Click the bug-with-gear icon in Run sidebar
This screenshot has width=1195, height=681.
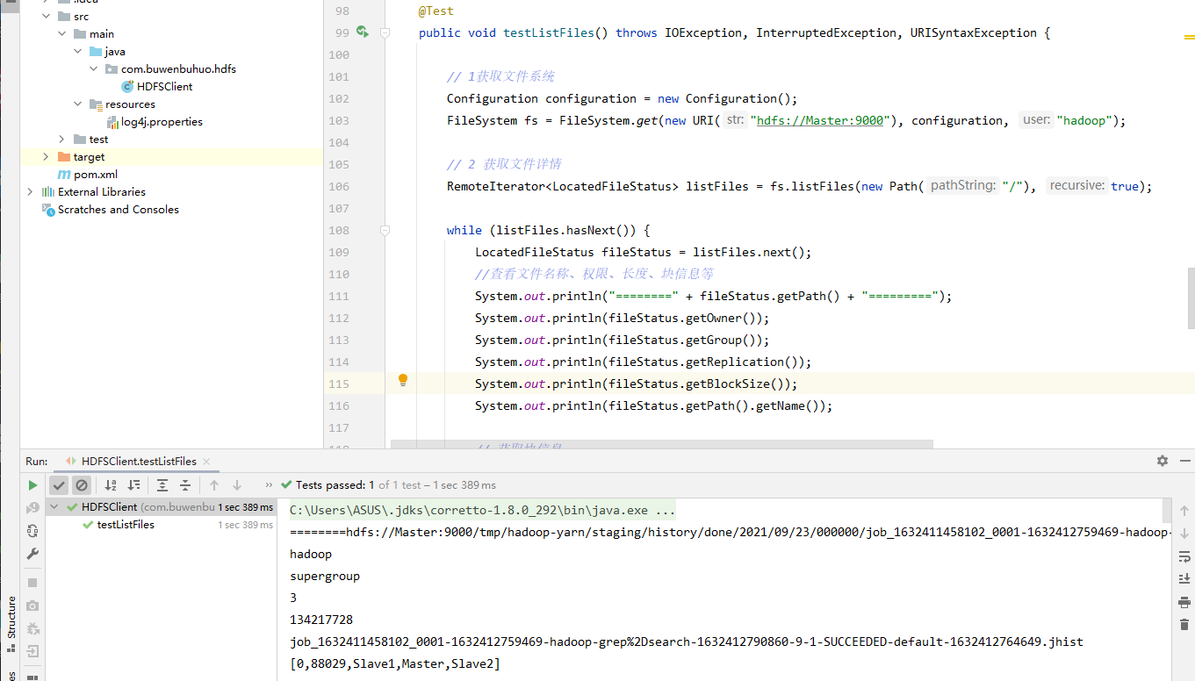[32, 628]
